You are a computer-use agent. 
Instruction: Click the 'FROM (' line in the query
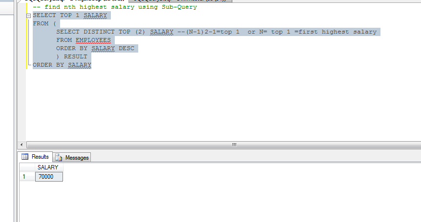point(44,23)
